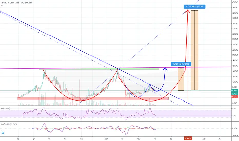The image size is (239, 141).
Task: Click the 80.00 RSI scale label
Action: coord(234,109)
